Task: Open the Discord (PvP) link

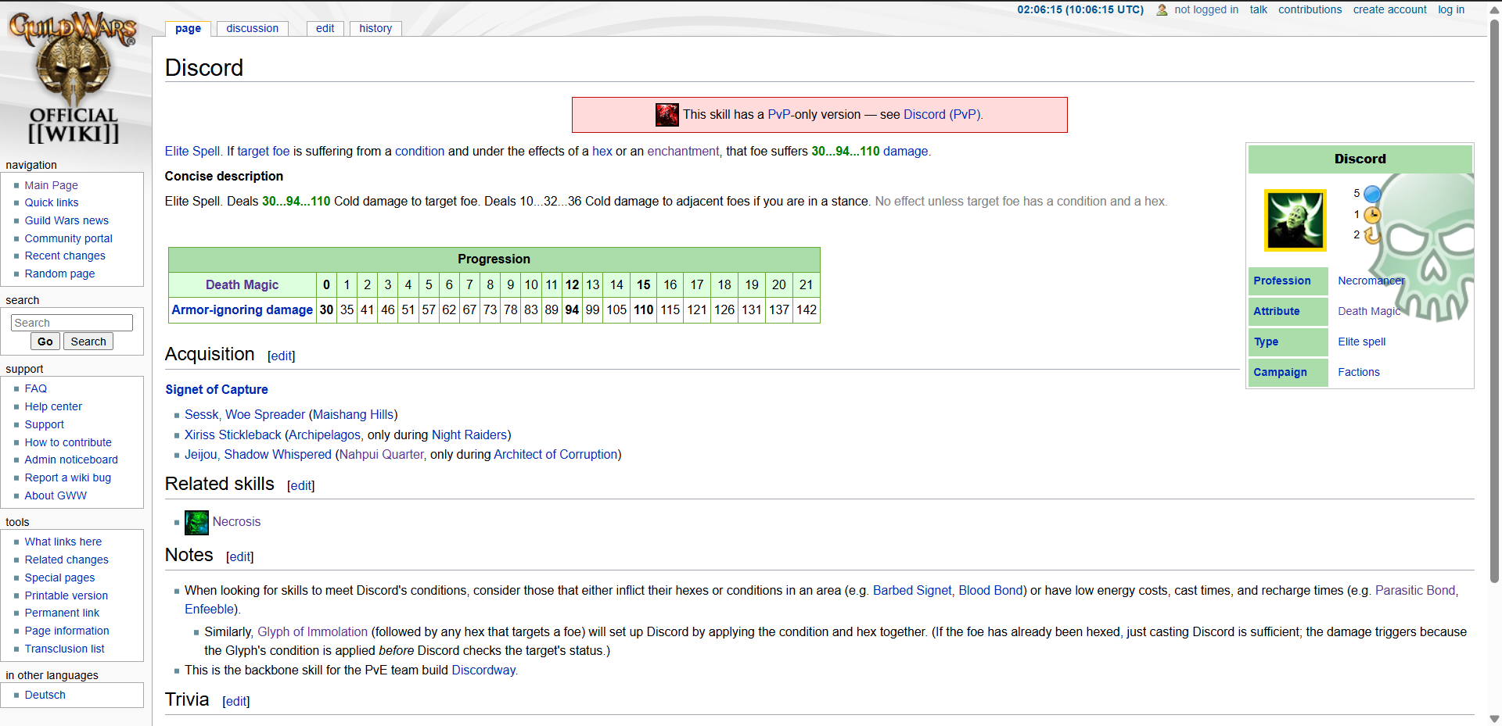Action: click(x=942, y=114)
